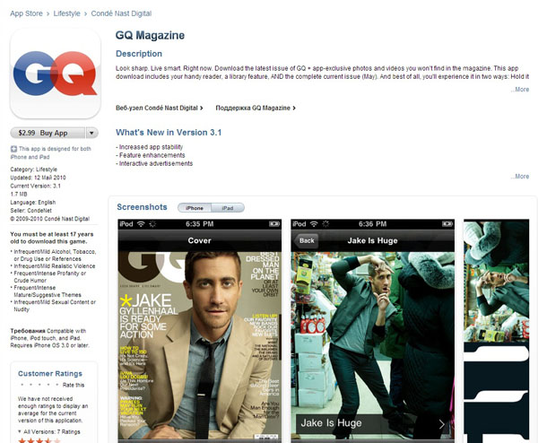The height and width of the screenshot is (443, 538).
Task: Click the Customer Ratings heading
Action: 50,374
